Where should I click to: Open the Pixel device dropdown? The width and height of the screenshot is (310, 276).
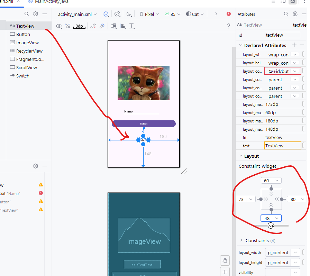coord(149,14)
